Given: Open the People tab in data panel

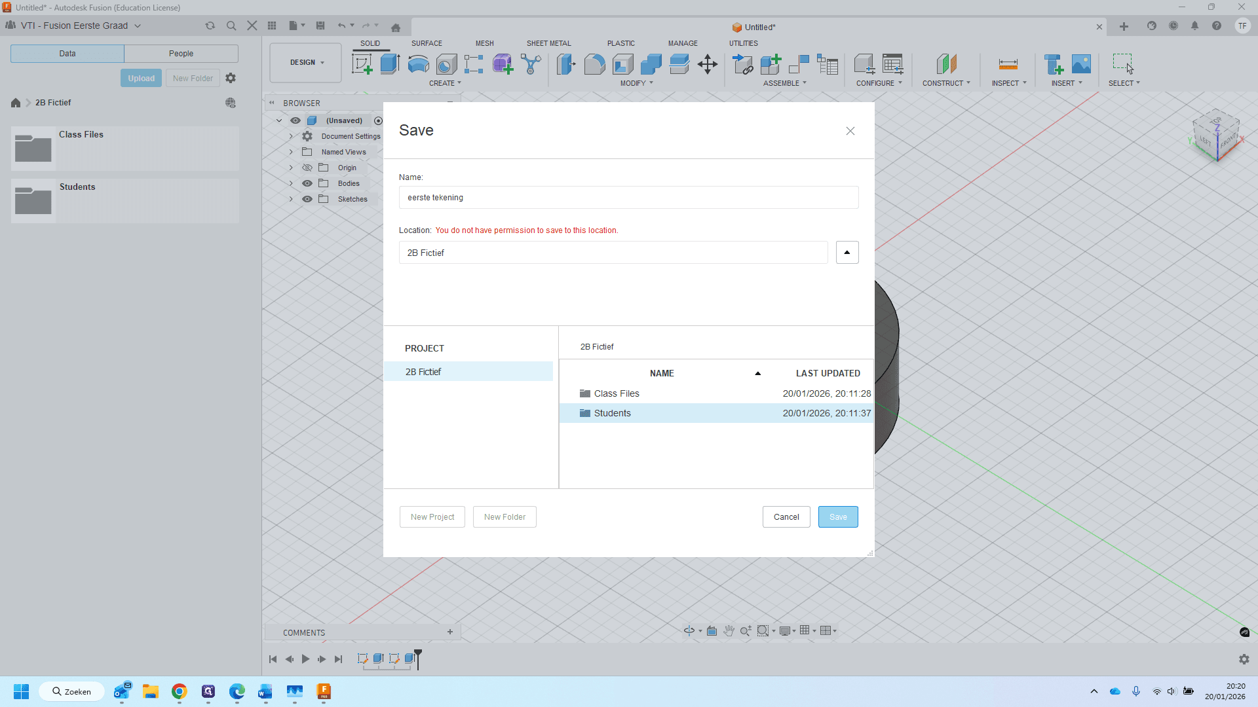Looking at the screenshot, I should (181, 54).
